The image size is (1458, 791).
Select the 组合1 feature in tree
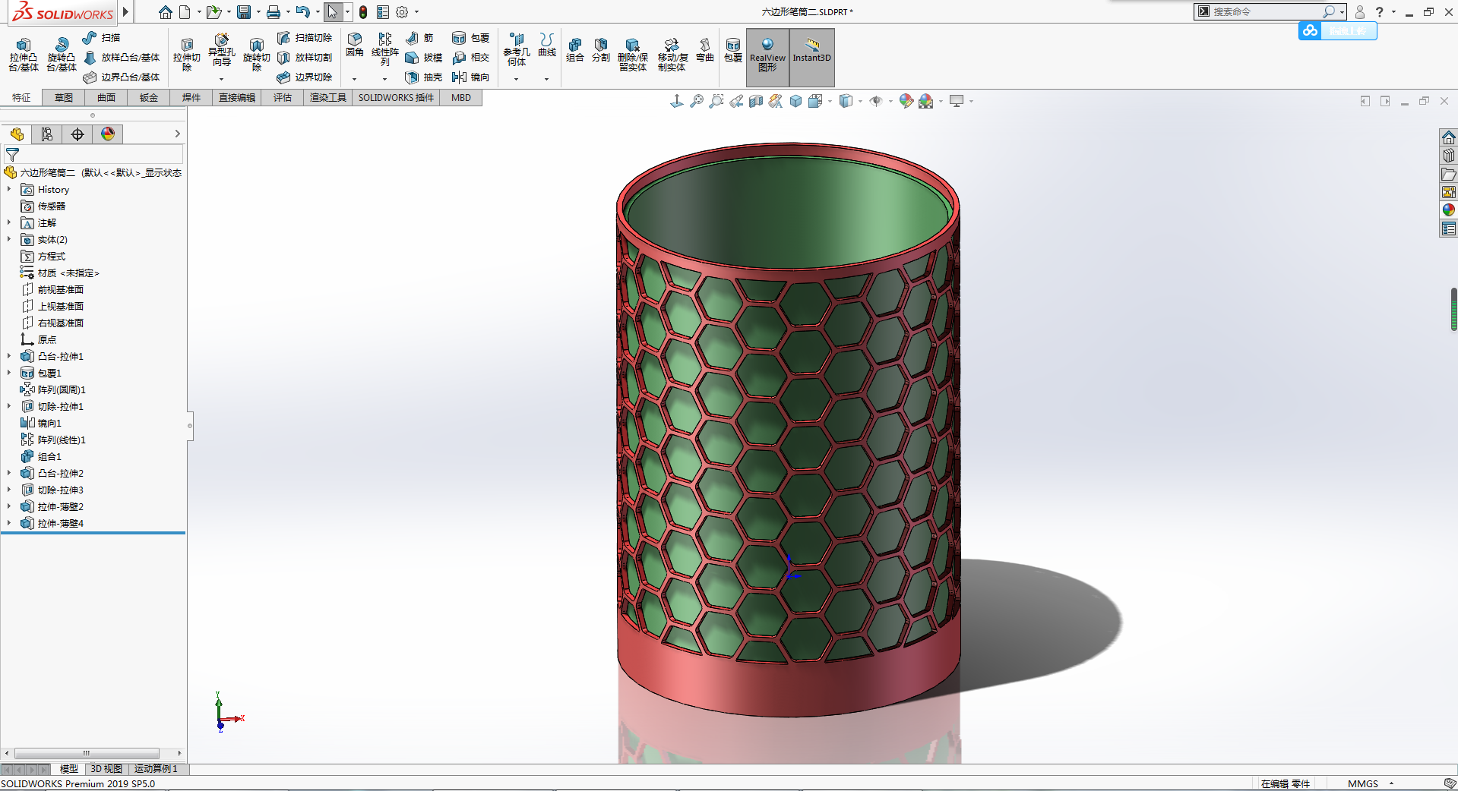49,456
